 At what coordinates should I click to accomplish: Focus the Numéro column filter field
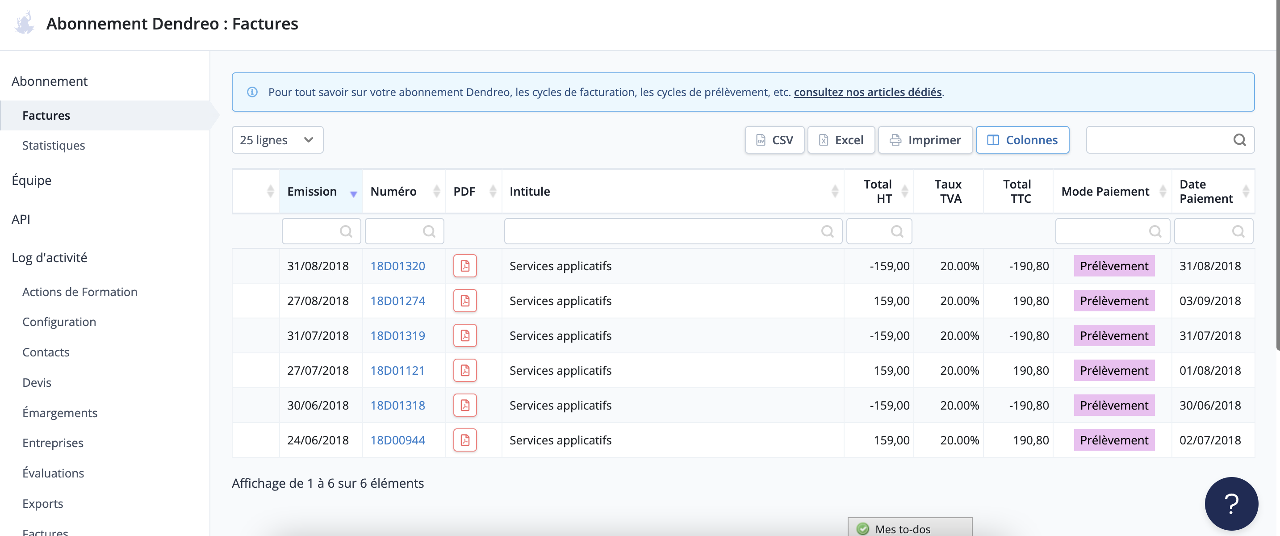coord(405,231)
